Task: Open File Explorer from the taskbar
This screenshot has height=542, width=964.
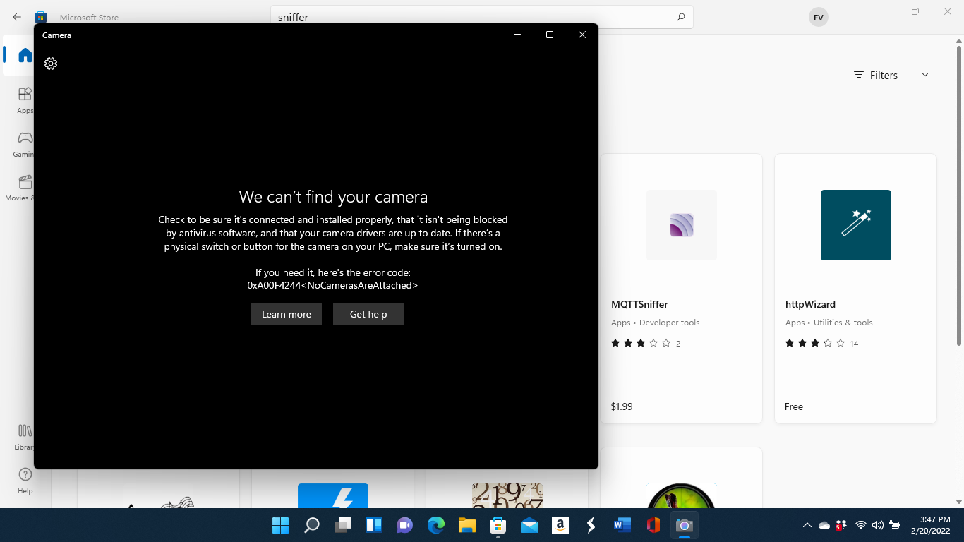Action: point(466,525)
